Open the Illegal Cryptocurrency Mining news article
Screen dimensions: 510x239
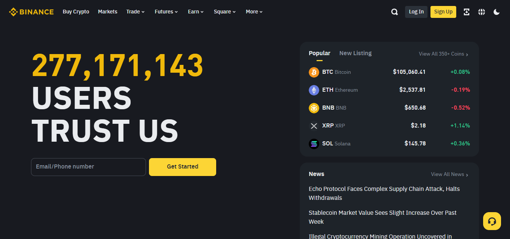[380, 236]
